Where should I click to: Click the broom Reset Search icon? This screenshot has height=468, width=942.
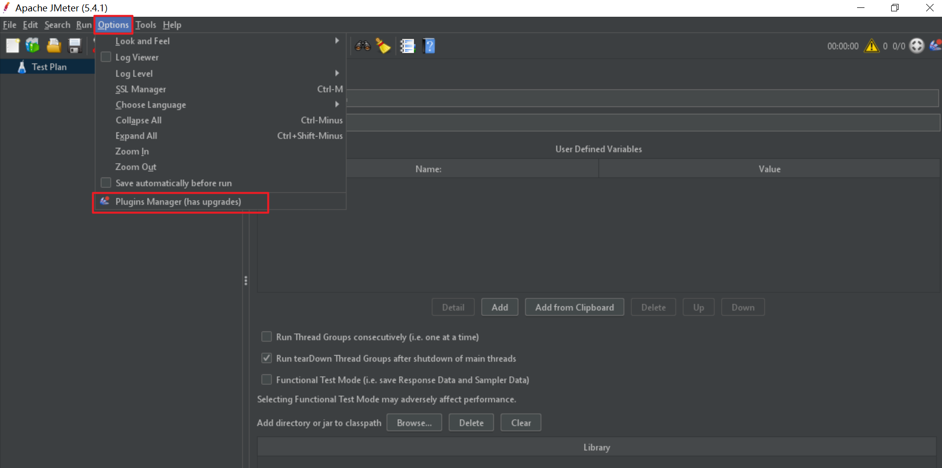coord(383,46)
